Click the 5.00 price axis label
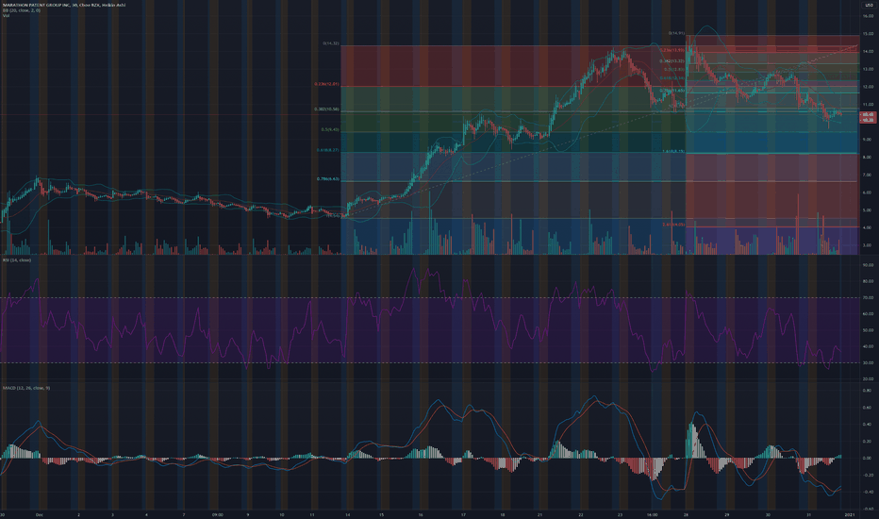Screen dimensions: 879x519 pos(869,210)
